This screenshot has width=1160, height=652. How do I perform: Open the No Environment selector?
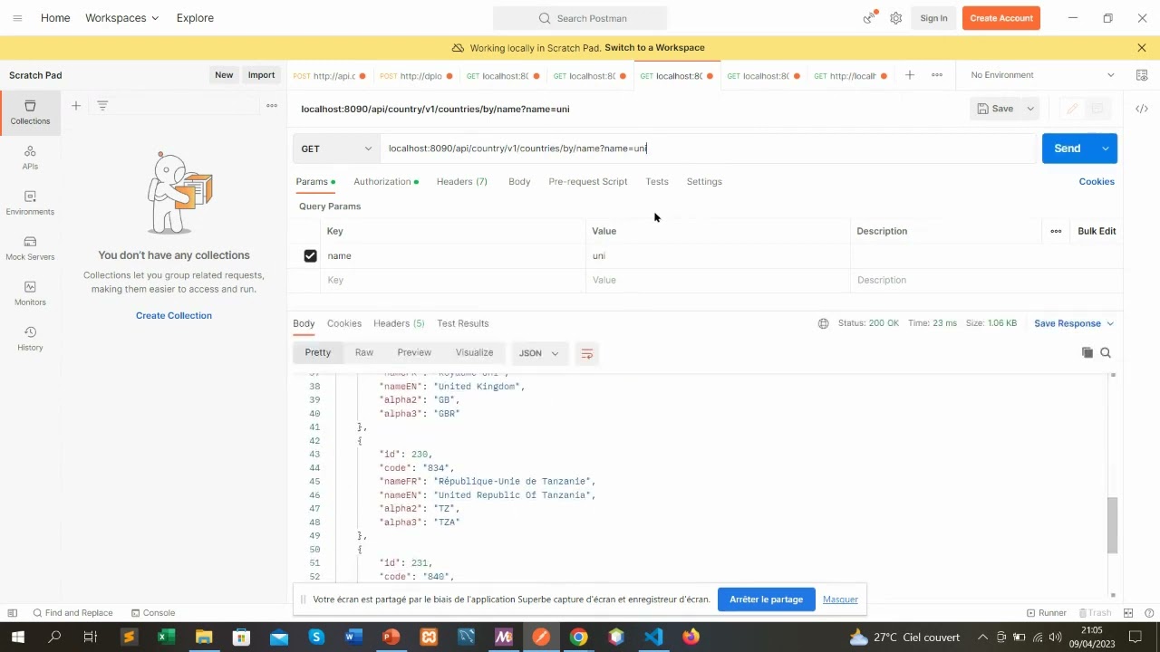[1042, 75]
